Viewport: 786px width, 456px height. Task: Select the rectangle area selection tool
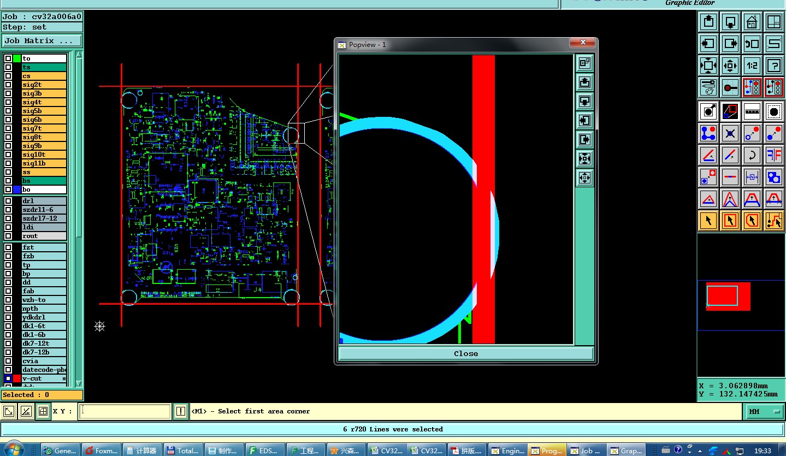coord(730,221)
